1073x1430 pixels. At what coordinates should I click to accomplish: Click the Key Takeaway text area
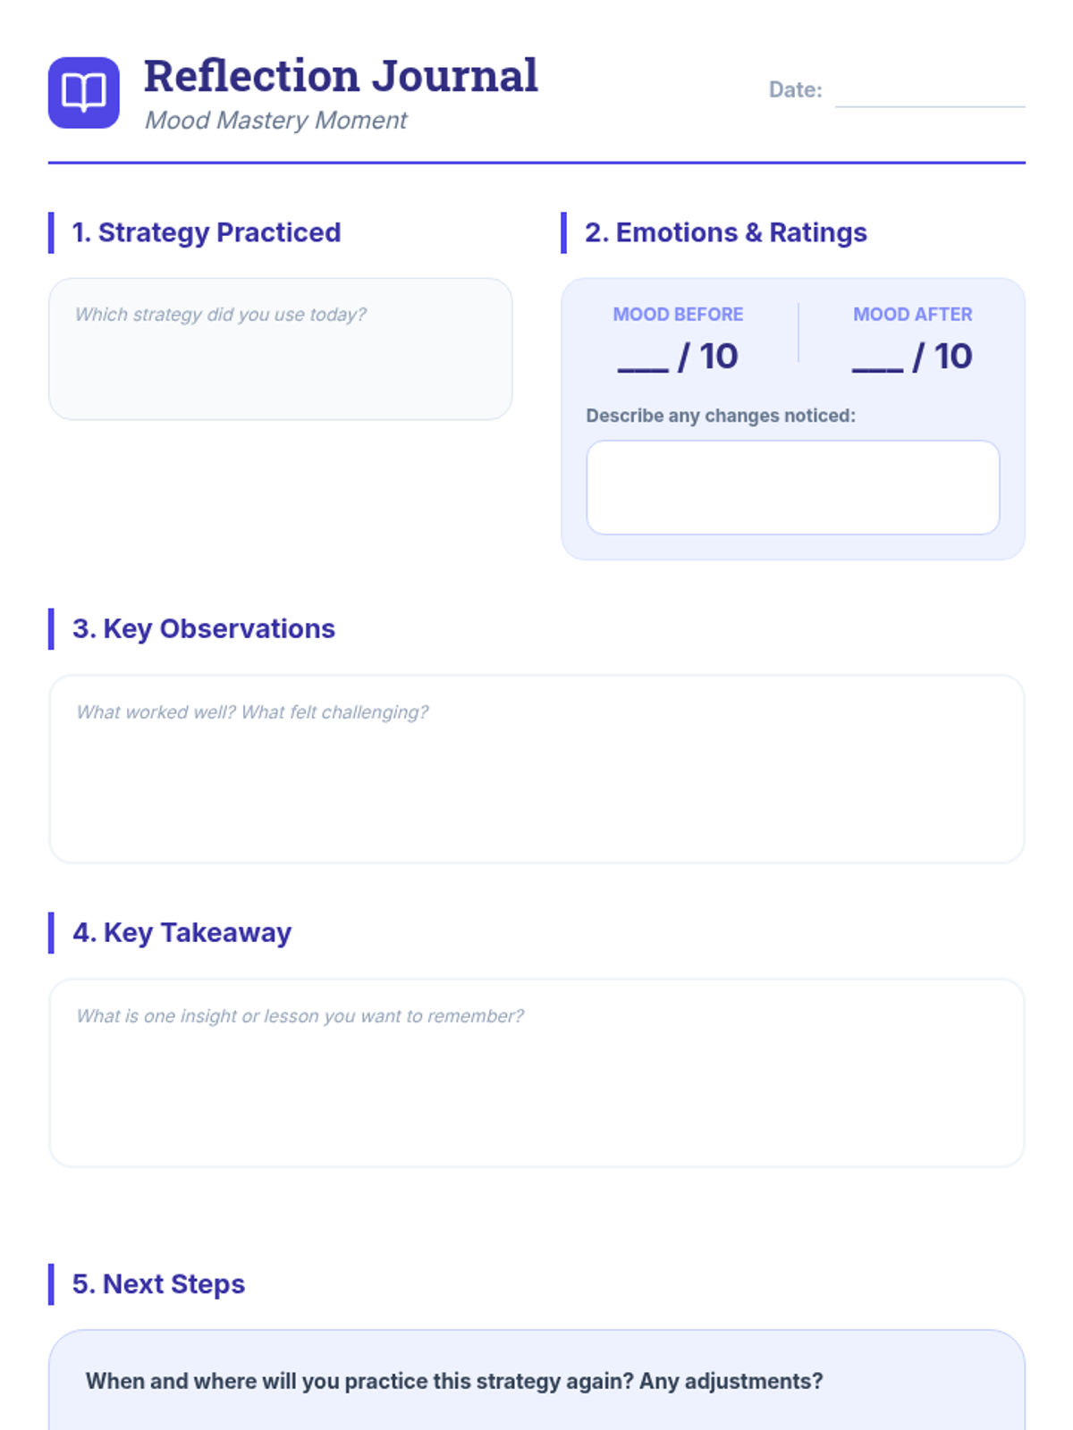[x=536, y=1072]
